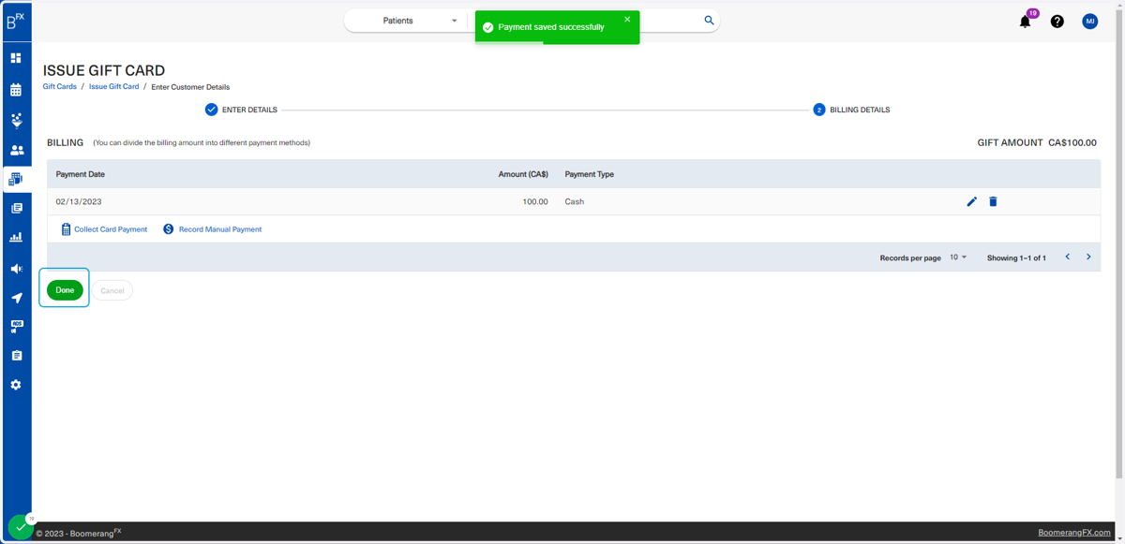The image size is (1125, 544).
Task: Select the billing calculator sidebar icon
Action: (x=16, y=179)
